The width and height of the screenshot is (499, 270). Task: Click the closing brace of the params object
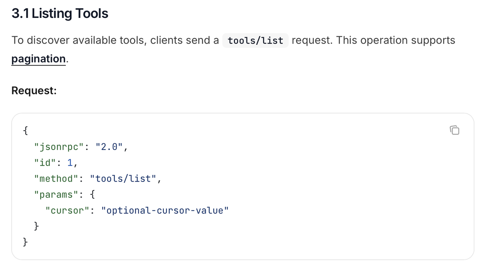pos(37,226)
